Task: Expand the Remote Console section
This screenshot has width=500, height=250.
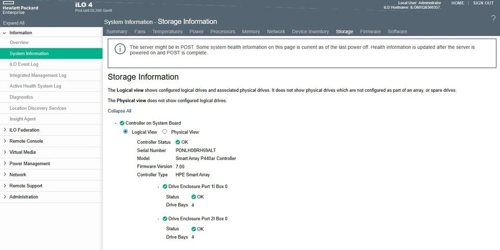Action: (x=5, y=141)
